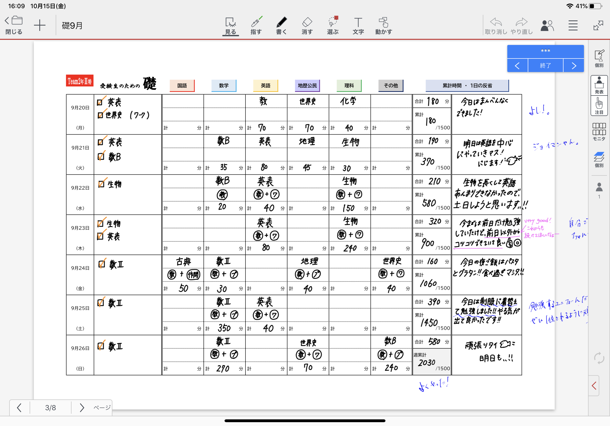Select the 動かす move tool
The height and width of the screenshot is (426, 610).
click(383, 26)
